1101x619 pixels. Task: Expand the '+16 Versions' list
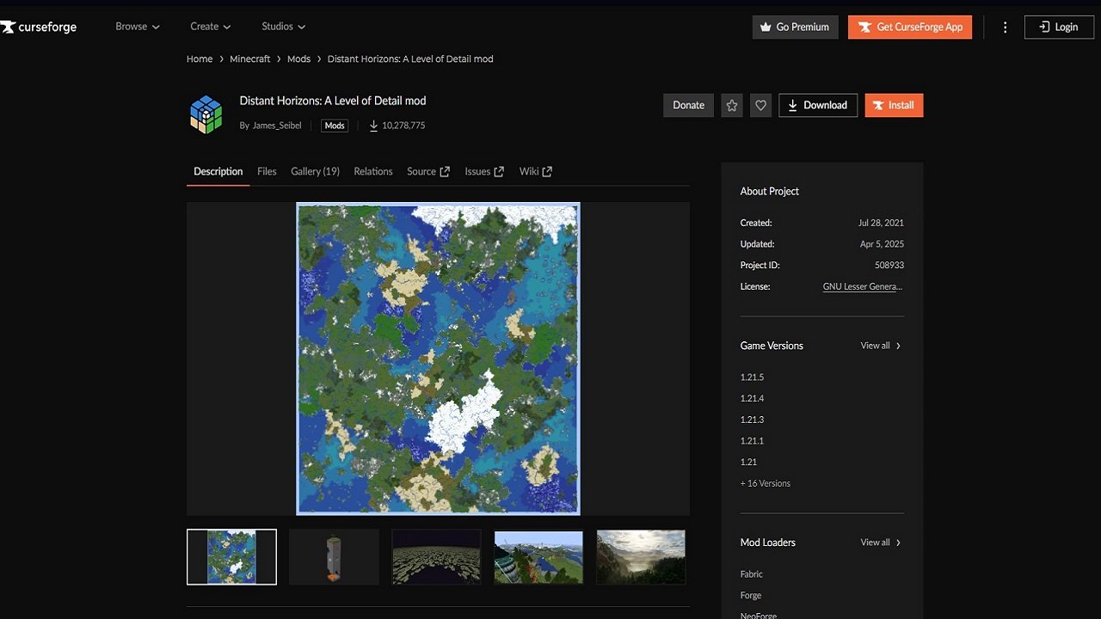(x=765, y=483)
